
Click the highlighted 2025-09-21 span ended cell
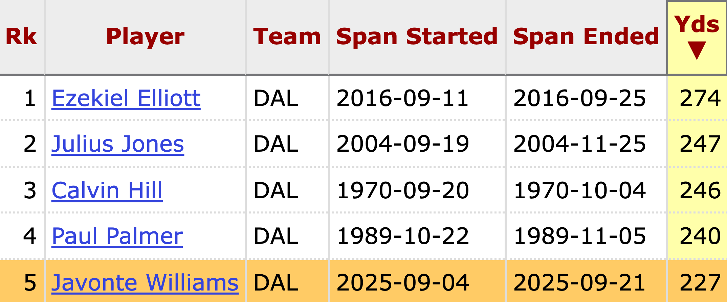pos(579,282)
